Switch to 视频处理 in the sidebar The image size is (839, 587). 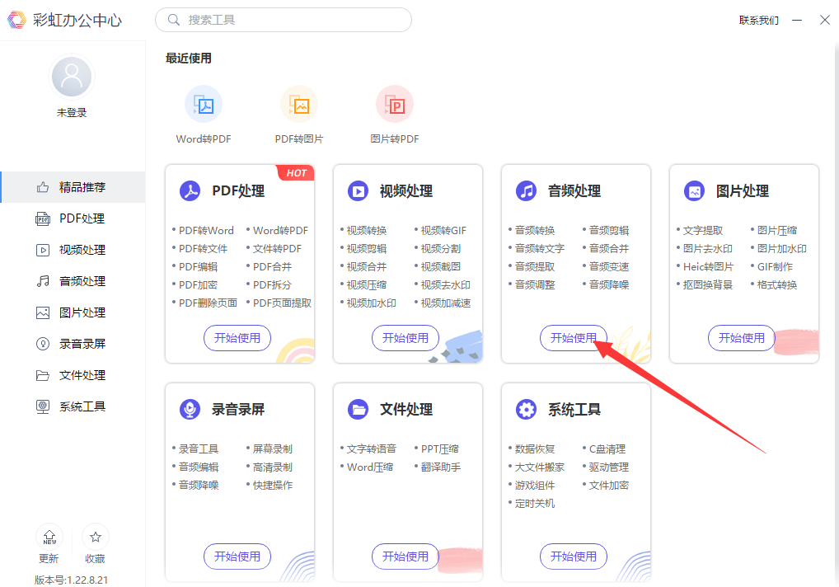pyautogui.click(x=82, y=250)
